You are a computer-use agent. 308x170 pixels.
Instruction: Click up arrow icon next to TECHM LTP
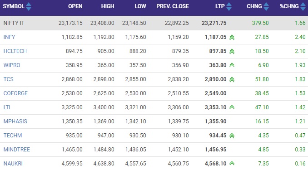[232, 136]
